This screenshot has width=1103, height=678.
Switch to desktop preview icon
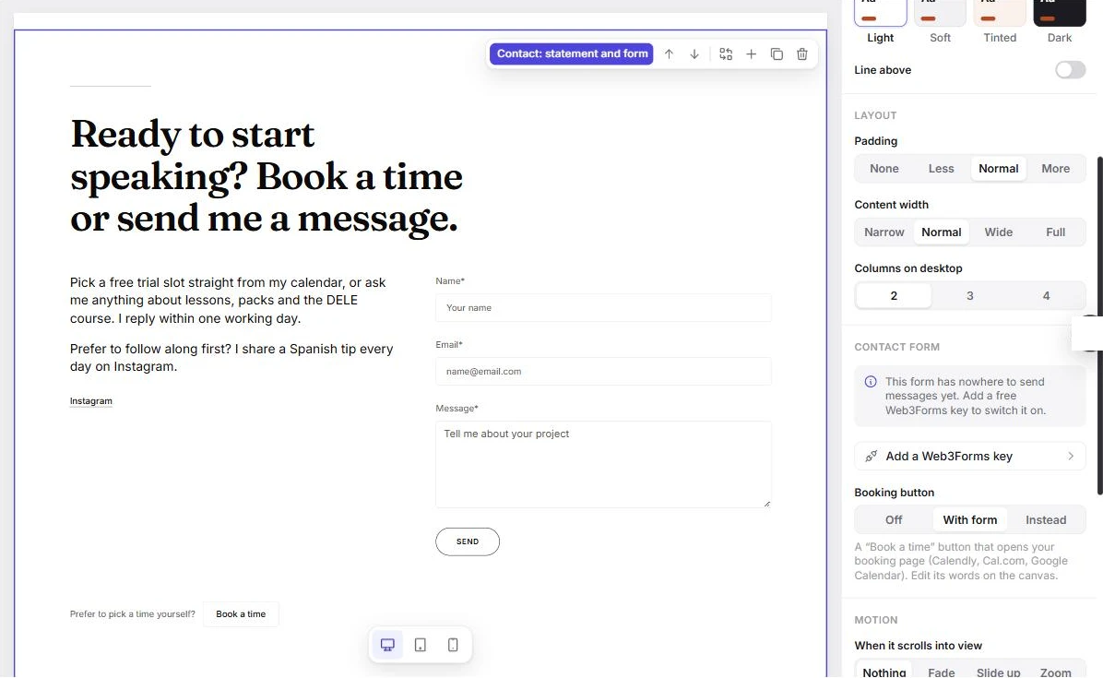[x=387, y=644]
